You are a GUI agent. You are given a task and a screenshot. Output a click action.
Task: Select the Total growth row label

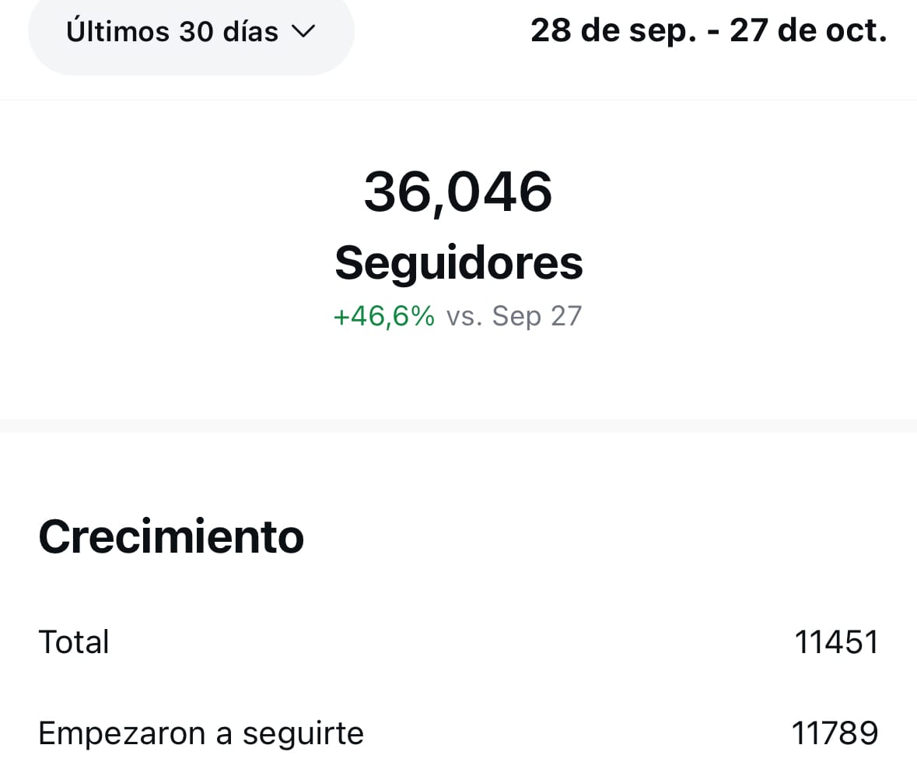[74, 642]
